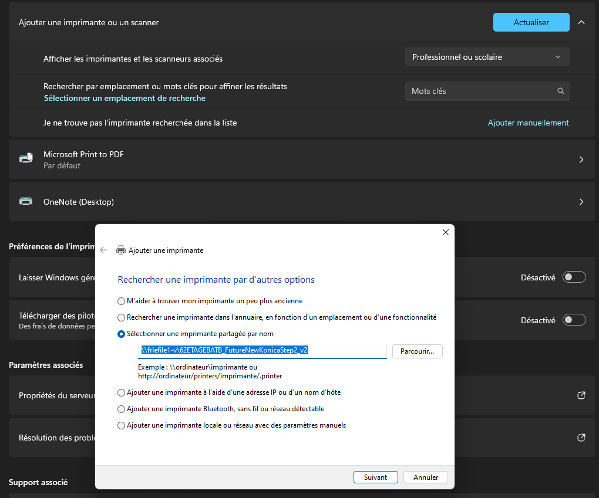599x498 pixels.
Task: Click the Microsoft Print to PDF printer icon
Action: [x=26, y=158]
